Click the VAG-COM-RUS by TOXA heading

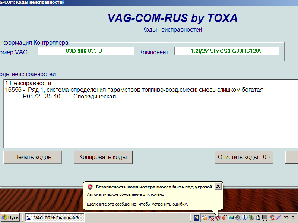coord(172,18)
